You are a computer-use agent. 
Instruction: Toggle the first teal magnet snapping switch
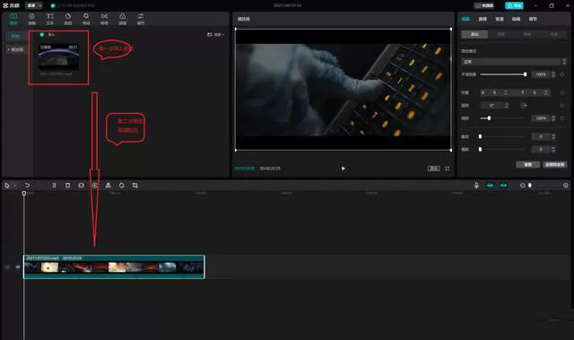(491, 186)
